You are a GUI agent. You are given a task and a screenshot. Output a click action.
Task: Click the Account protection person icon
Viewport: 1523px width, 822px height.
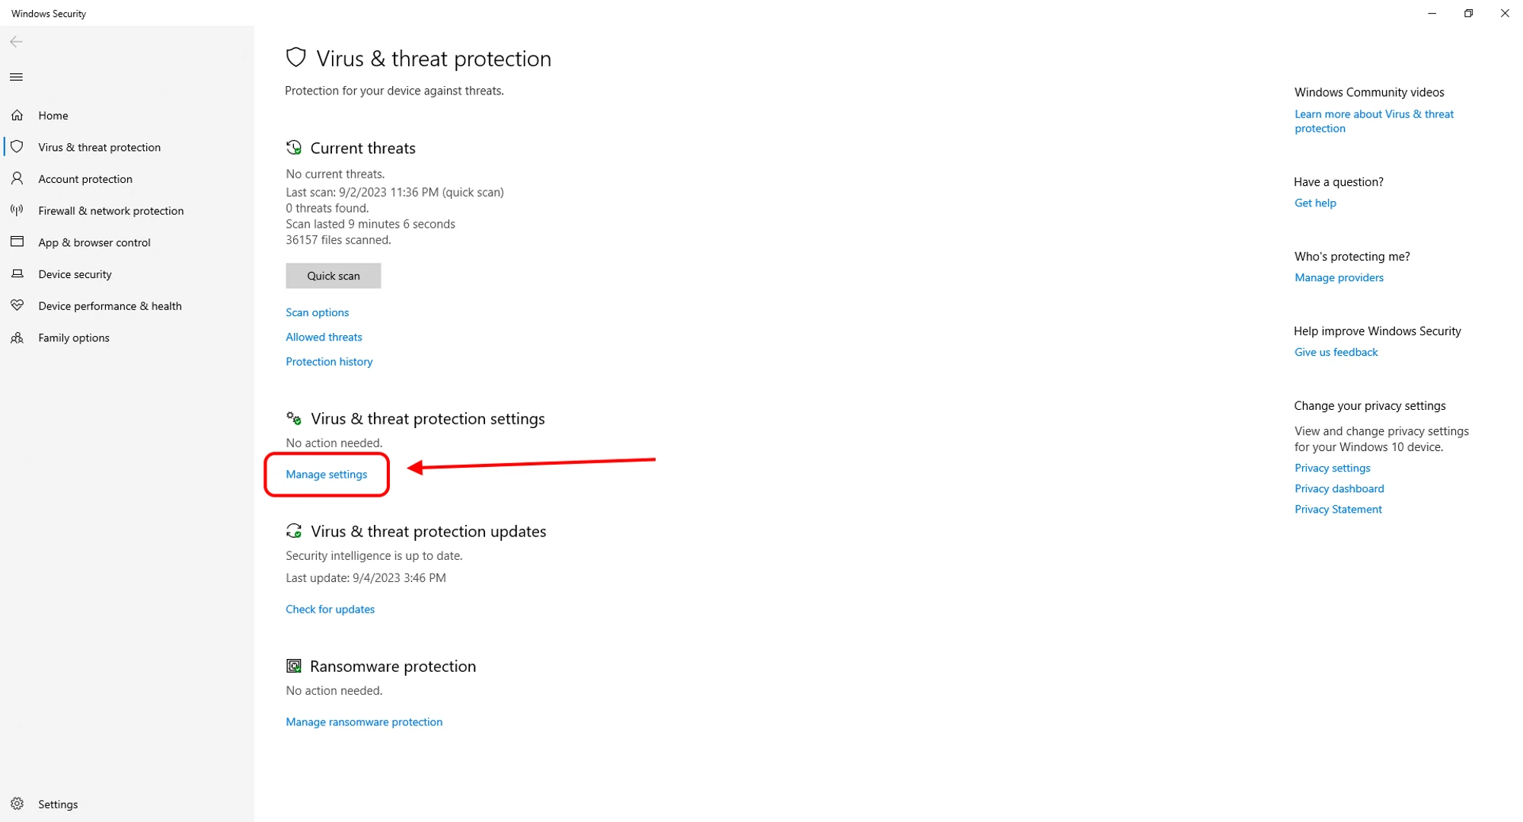pos(18,178)
